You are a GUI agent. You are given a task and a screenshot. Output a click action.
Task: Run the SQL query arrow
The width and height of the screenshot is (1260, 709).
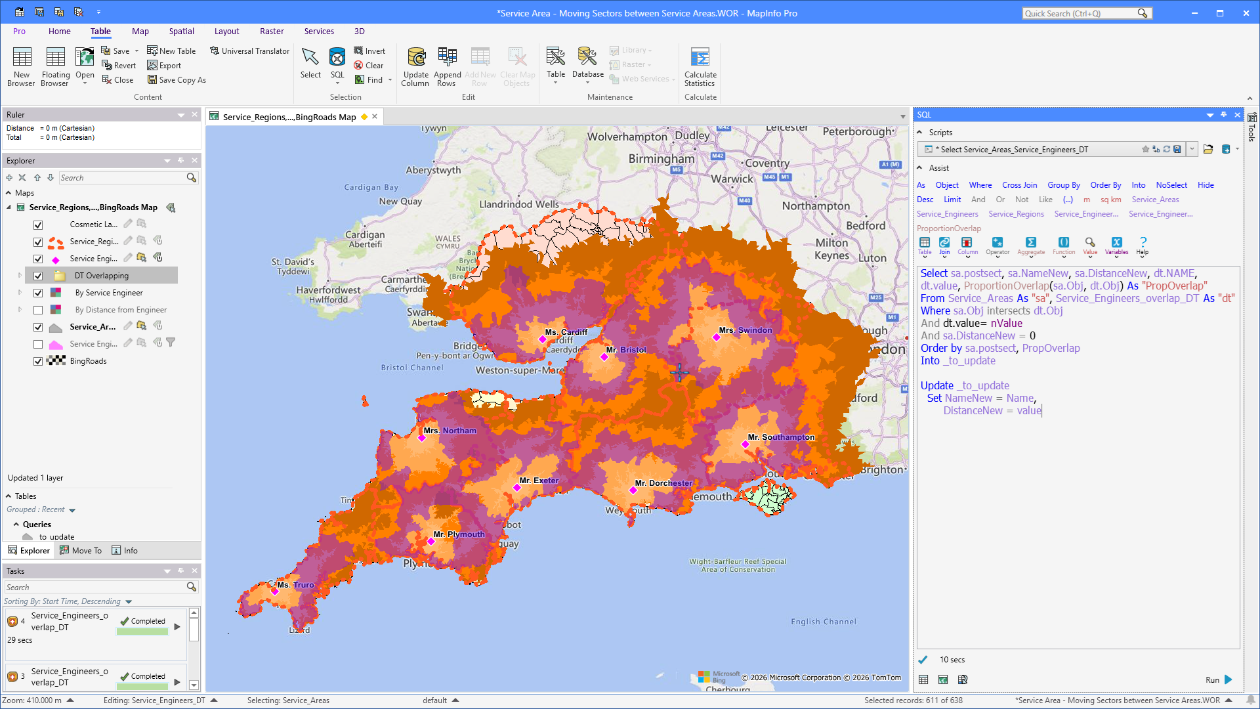[x=1228, y=679]
